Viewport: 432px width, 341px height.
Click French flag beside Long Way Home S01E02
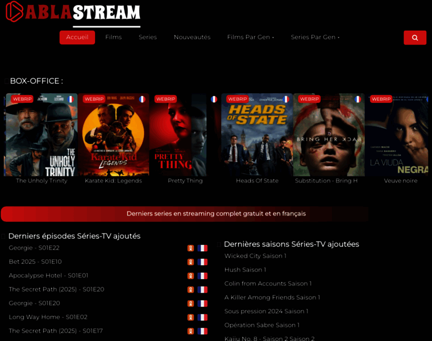(202, 317)
